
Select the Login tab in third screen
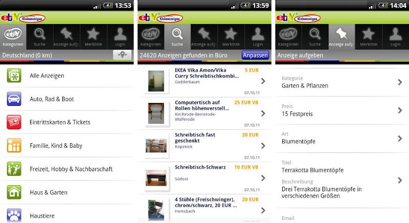click(x=395, y=37)
